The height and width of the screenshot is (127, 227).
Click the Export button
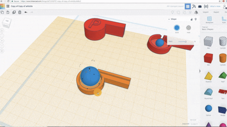[216, 12]
